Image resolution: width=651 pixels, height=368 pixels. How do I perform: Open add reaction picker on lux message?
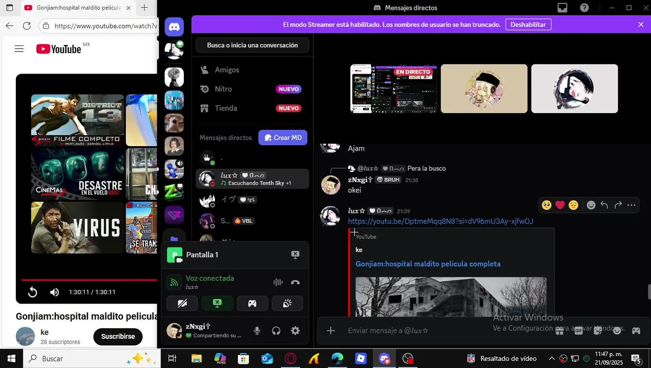click(x=591, y=205)
